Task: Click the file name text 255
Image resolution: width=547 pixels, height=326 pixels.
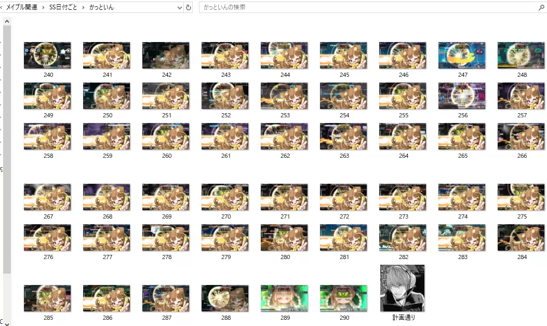Action: pos(404,115)
